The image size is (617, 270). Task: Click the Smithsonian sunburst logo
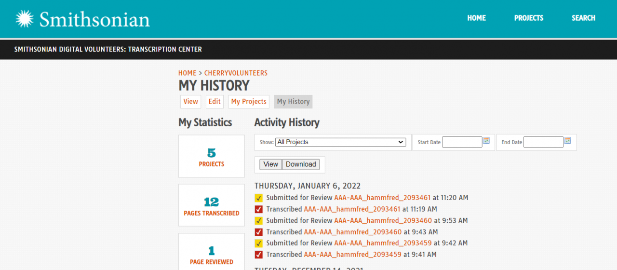point(25,19)
